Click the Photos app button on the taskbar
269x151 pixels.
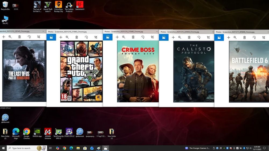[105, 148]
